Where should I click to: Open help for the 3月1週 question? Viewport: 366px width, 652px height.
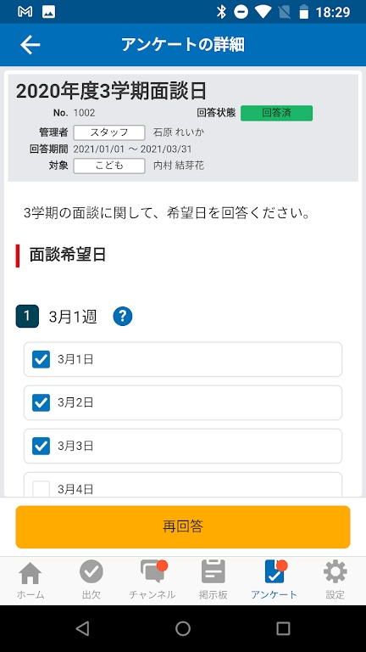pos(122,317)
